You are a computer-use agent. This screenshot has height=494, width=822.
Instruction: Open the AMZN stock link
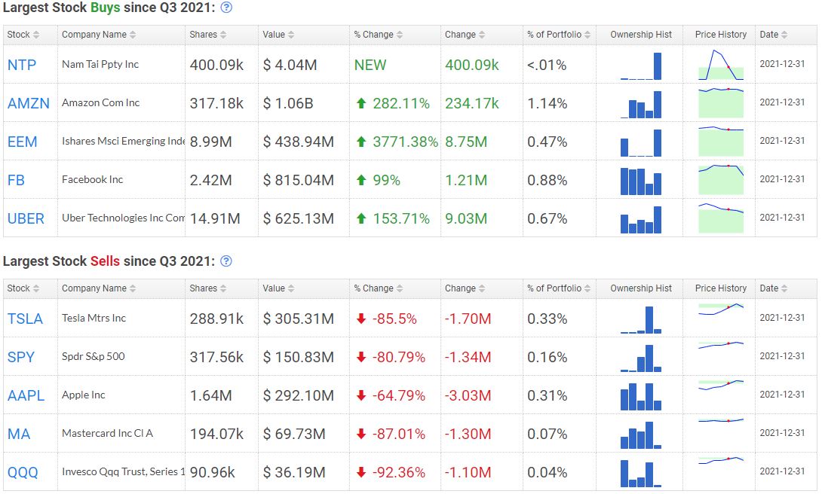click(29, 103)
